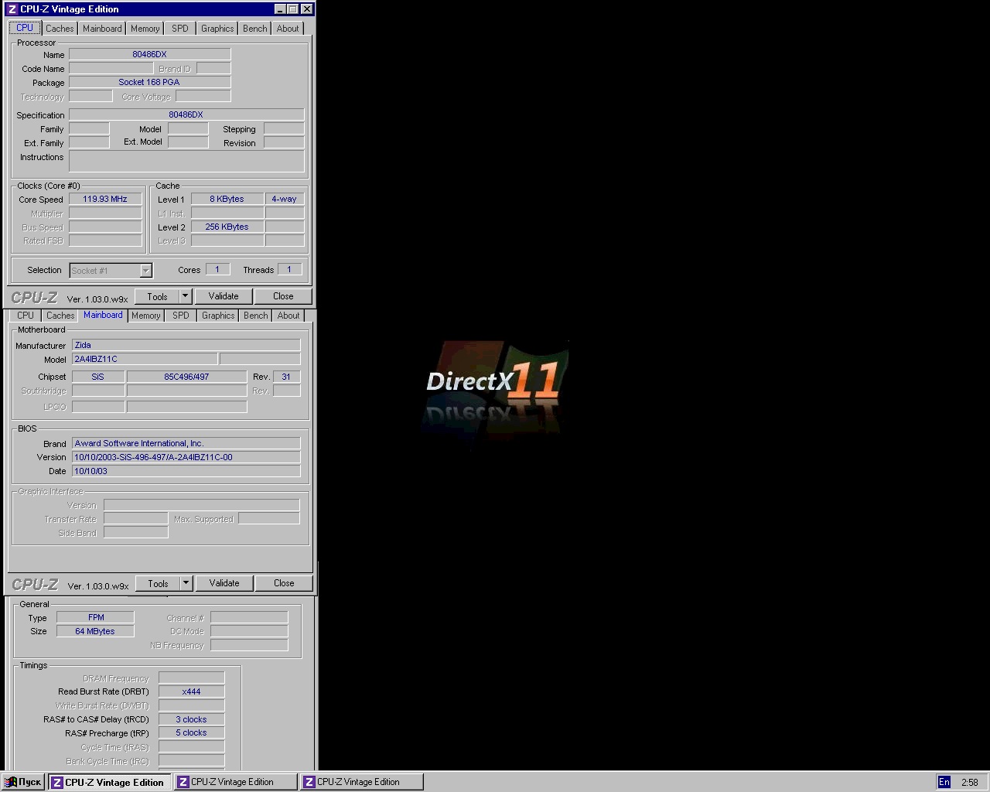Click the BIOS Version string field
Viewport: 990px width, 792px height.
pyautogui.click(x=186, y=457)
